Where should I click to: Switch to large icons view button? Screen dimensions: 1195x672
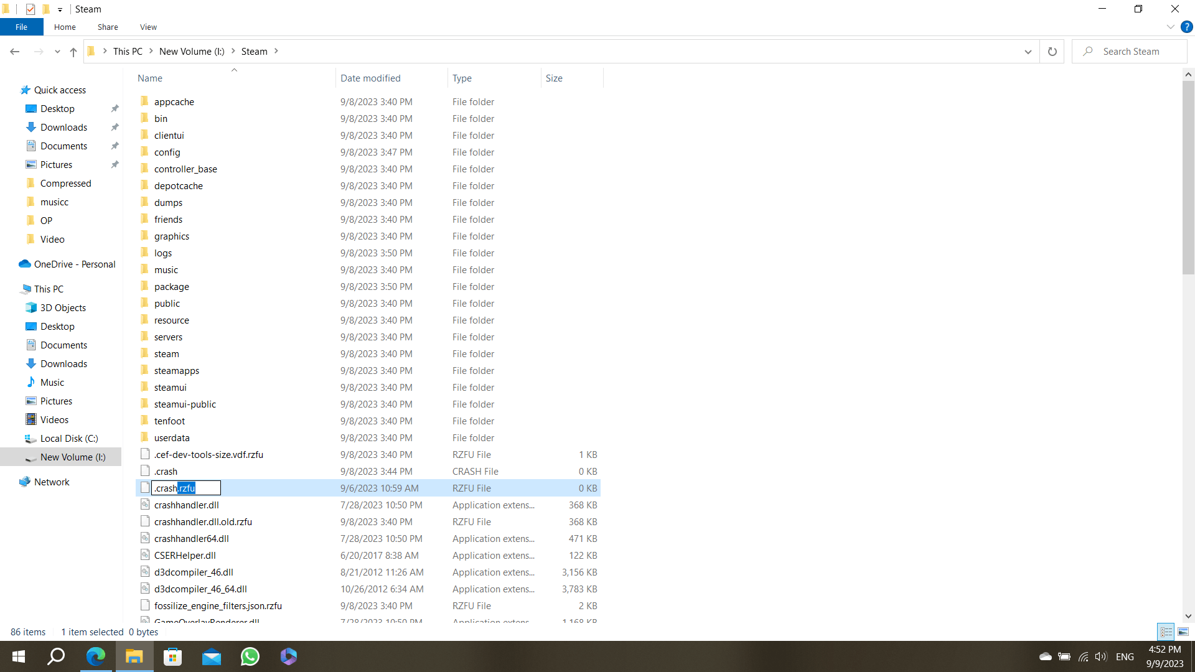(x=1183, y=632)
